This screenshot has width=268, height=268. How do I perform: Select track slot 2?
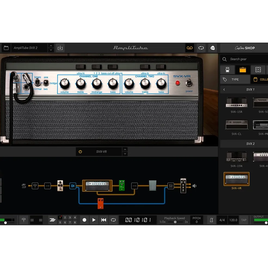tap(65, 218)
